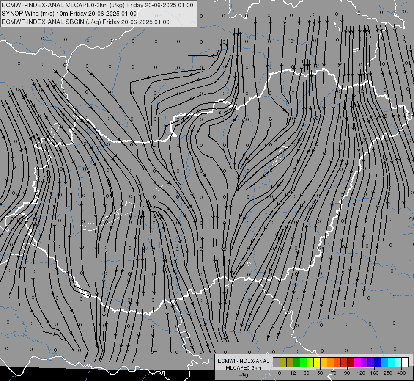Click the legend value 120
414x381 pixels.
[x=361, y=373]
